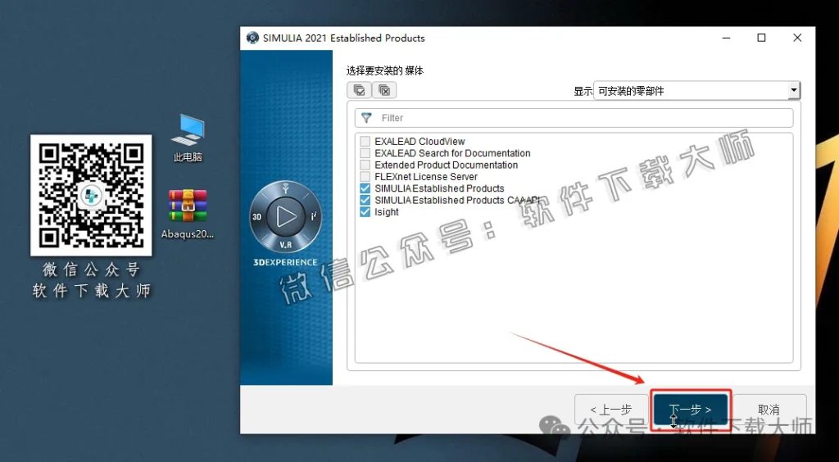Click the < 上一步 button
839x462 pixels.
point(611,410)
